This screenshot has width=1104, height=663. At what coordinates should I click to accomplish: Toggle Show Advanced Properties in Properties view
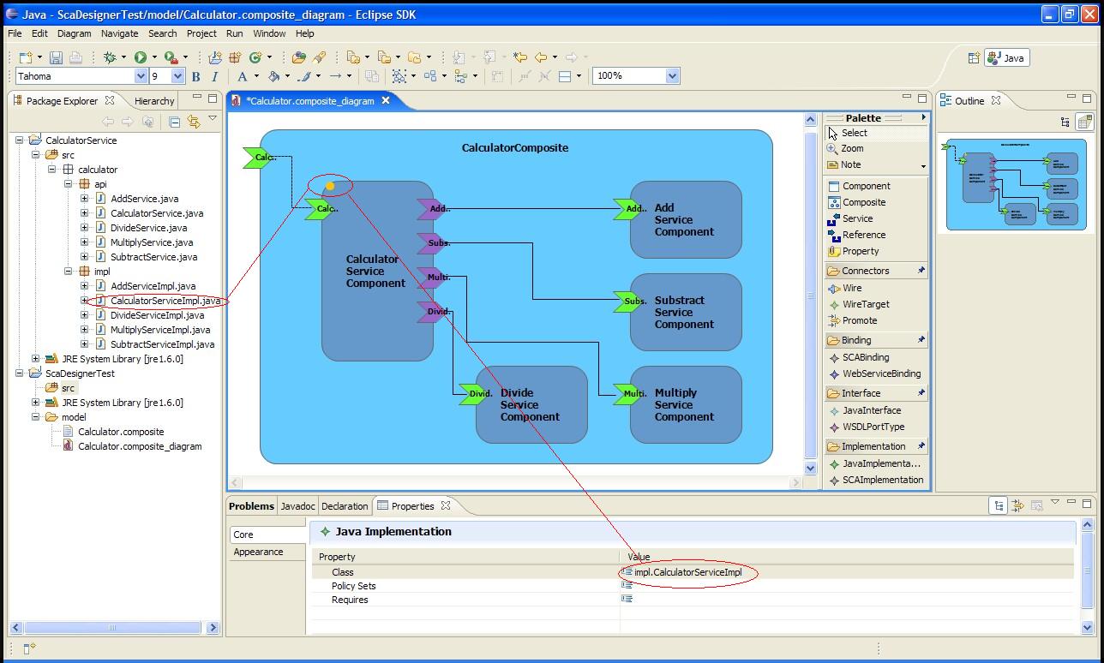click(x=1017, y=505)
